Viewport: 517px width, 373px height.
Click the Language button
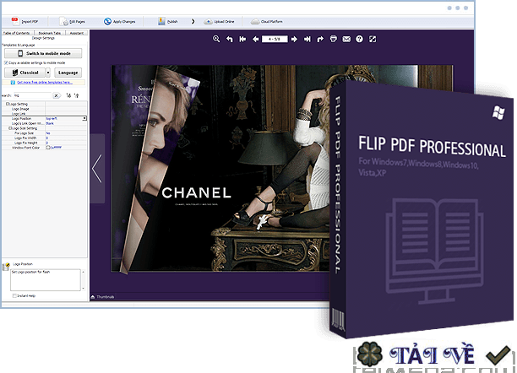[68, 73]
